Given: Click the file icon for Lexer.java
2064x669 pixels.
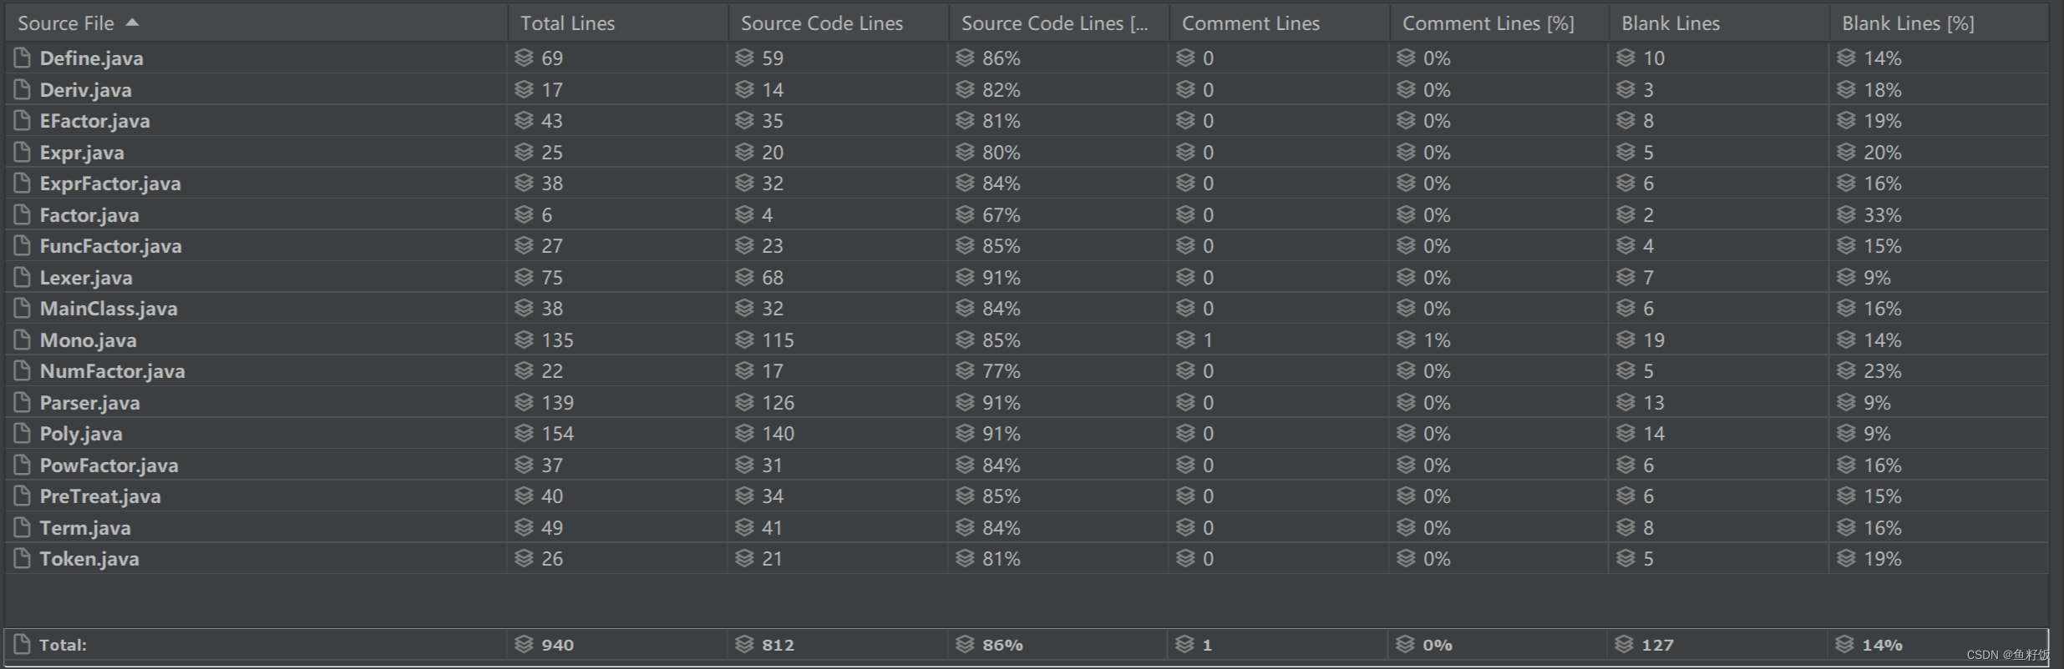Looking at the screenshot, I should tap(22, 277).
